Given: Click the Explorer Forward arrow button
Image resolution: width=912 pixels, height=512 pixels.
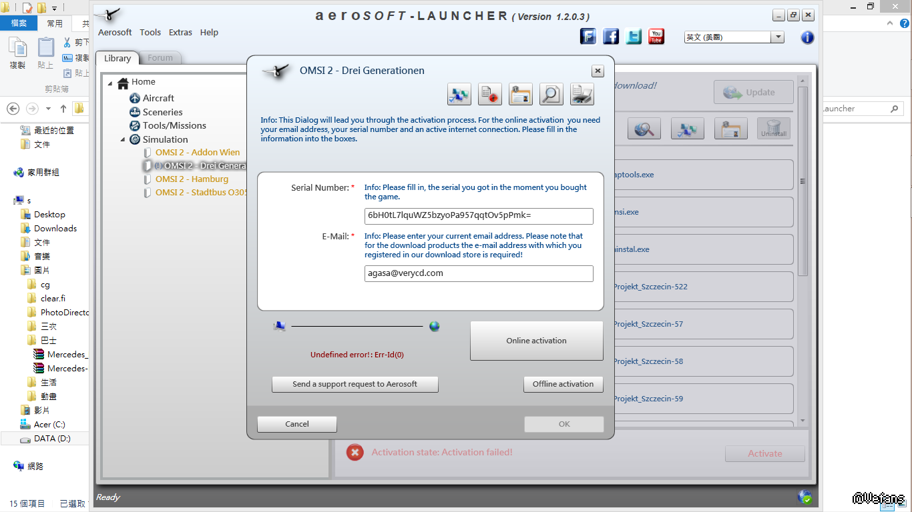Looking at the screenshot, I should coord(31,108).
